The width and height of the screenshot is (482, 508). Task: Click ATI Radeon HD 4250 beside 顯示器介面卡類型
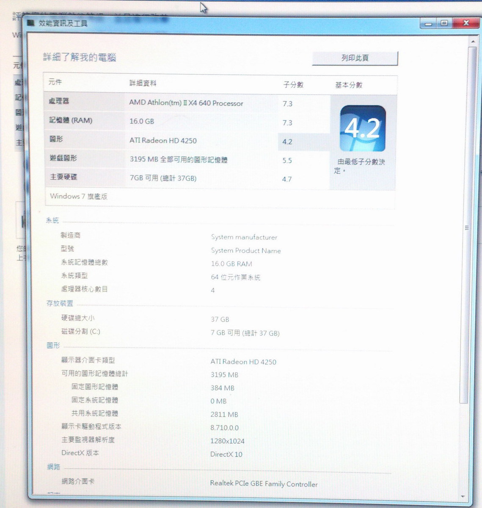[x=243, y=362]
